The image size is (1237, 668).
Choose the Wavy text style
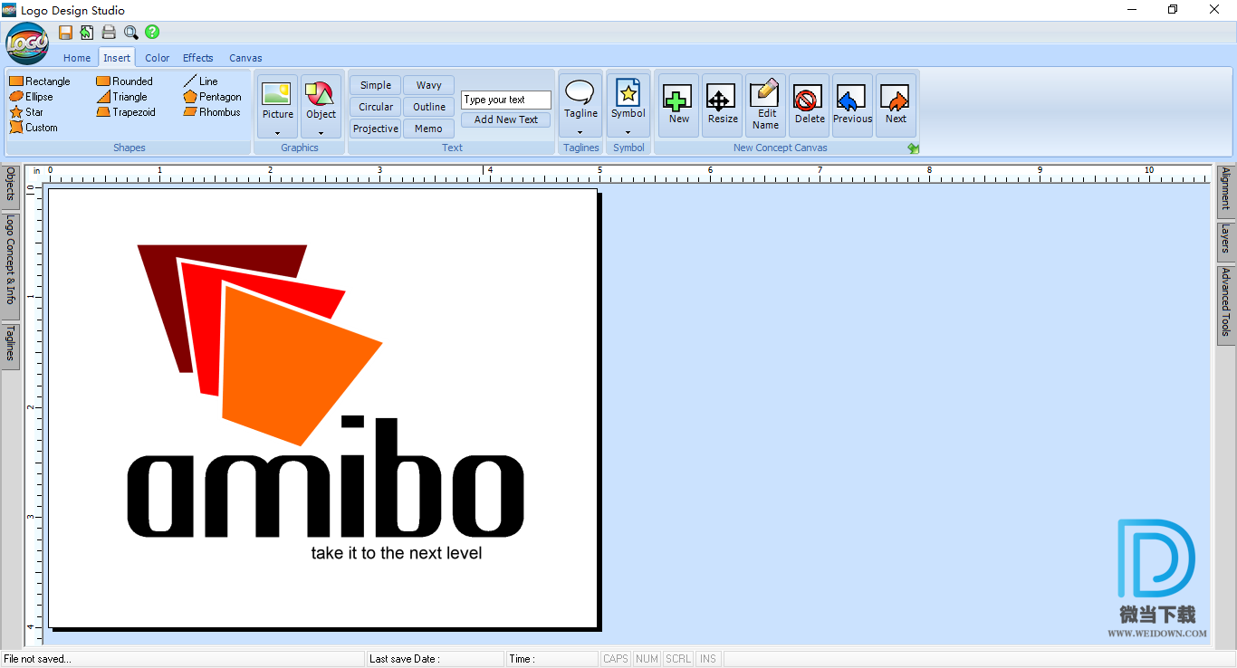[x=429, y=85]
